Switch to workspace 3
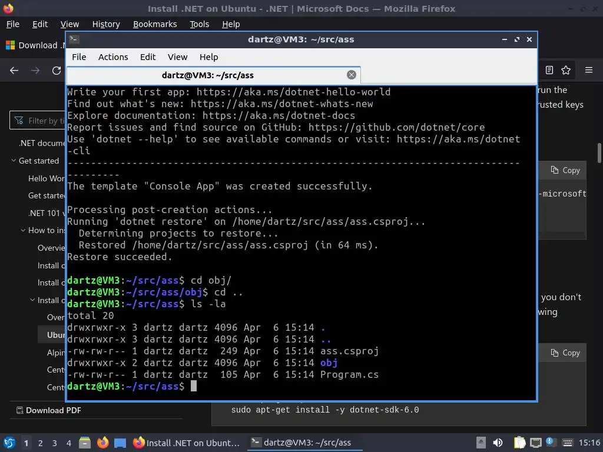 (x=55, y=443)
